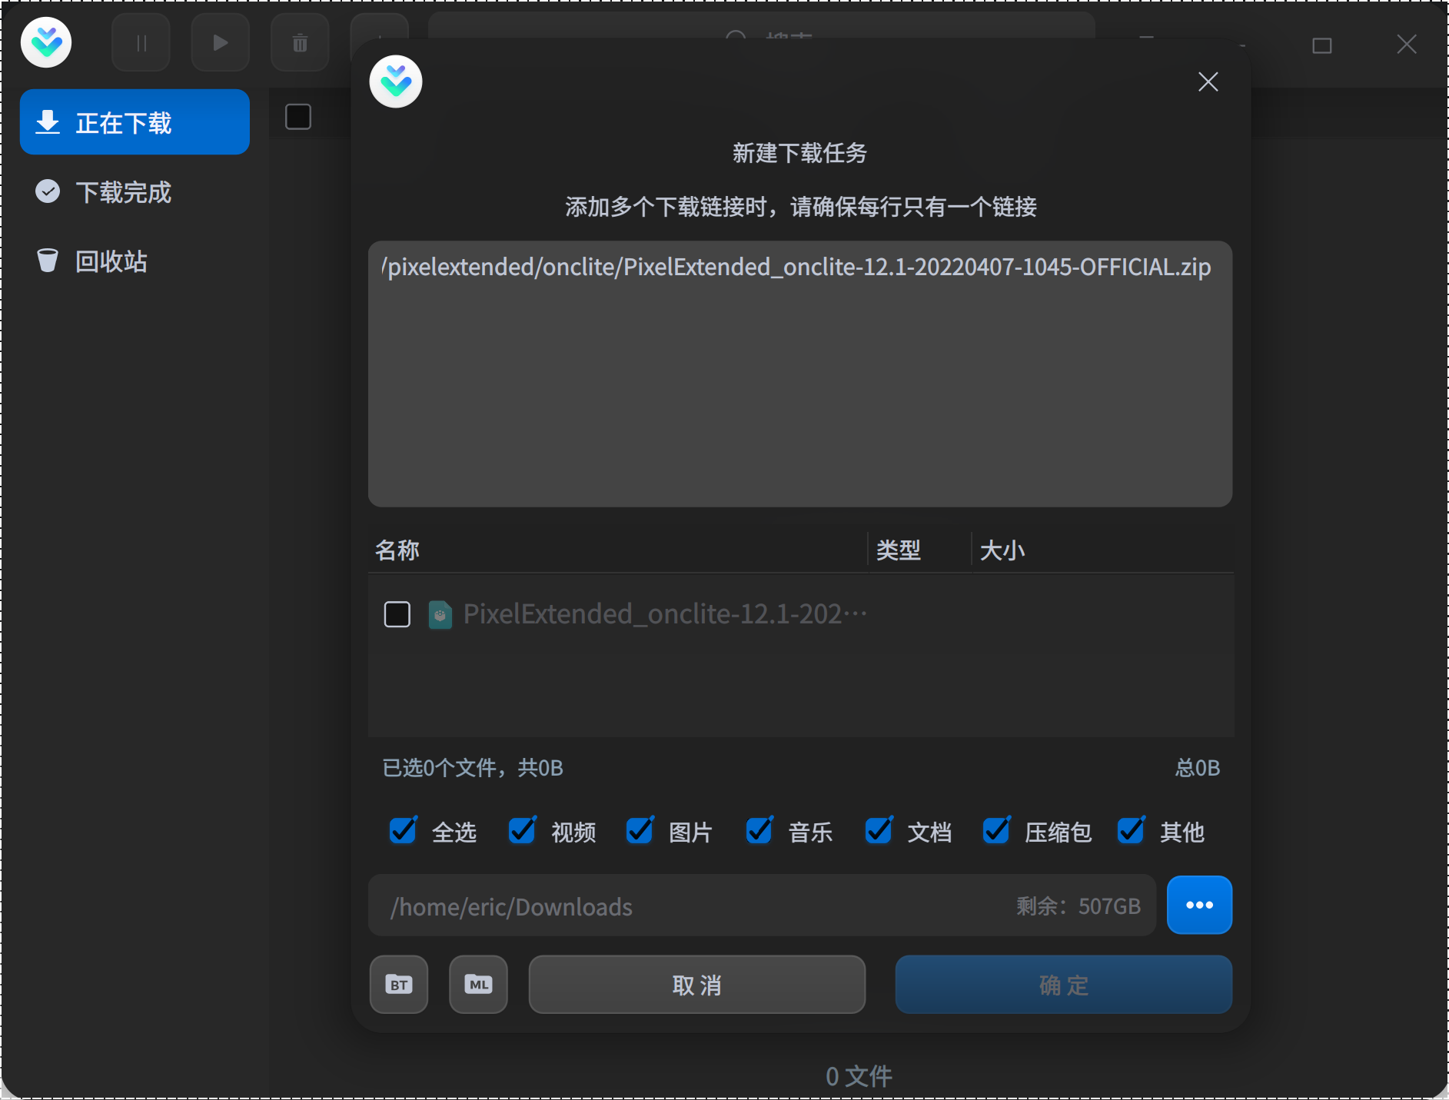1449x1100 pixels.
Task: Toggle the 压缩包 checkbox off
Action: [996, 831]
